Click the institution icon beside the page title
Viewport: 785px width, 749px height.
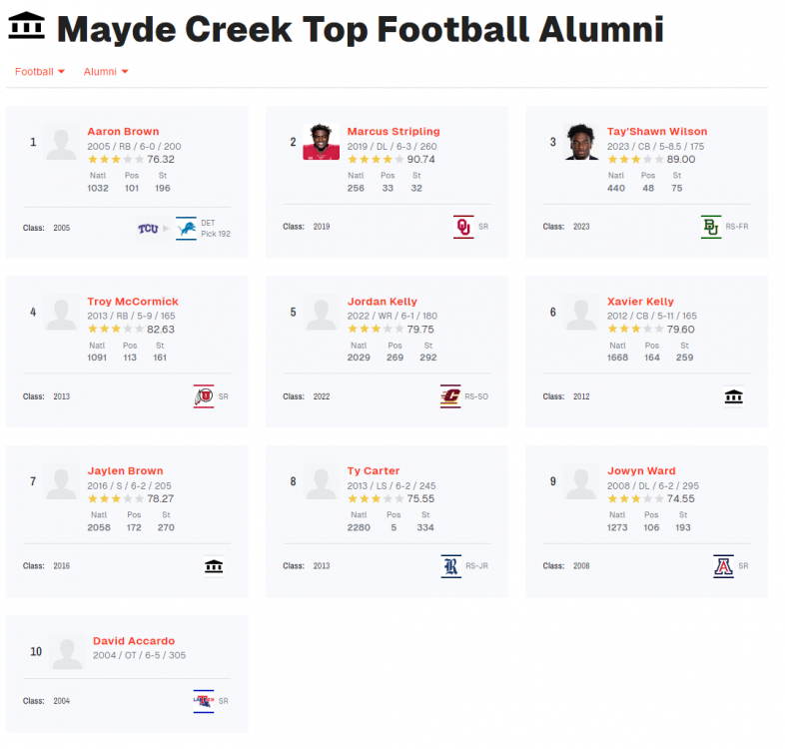26,27
